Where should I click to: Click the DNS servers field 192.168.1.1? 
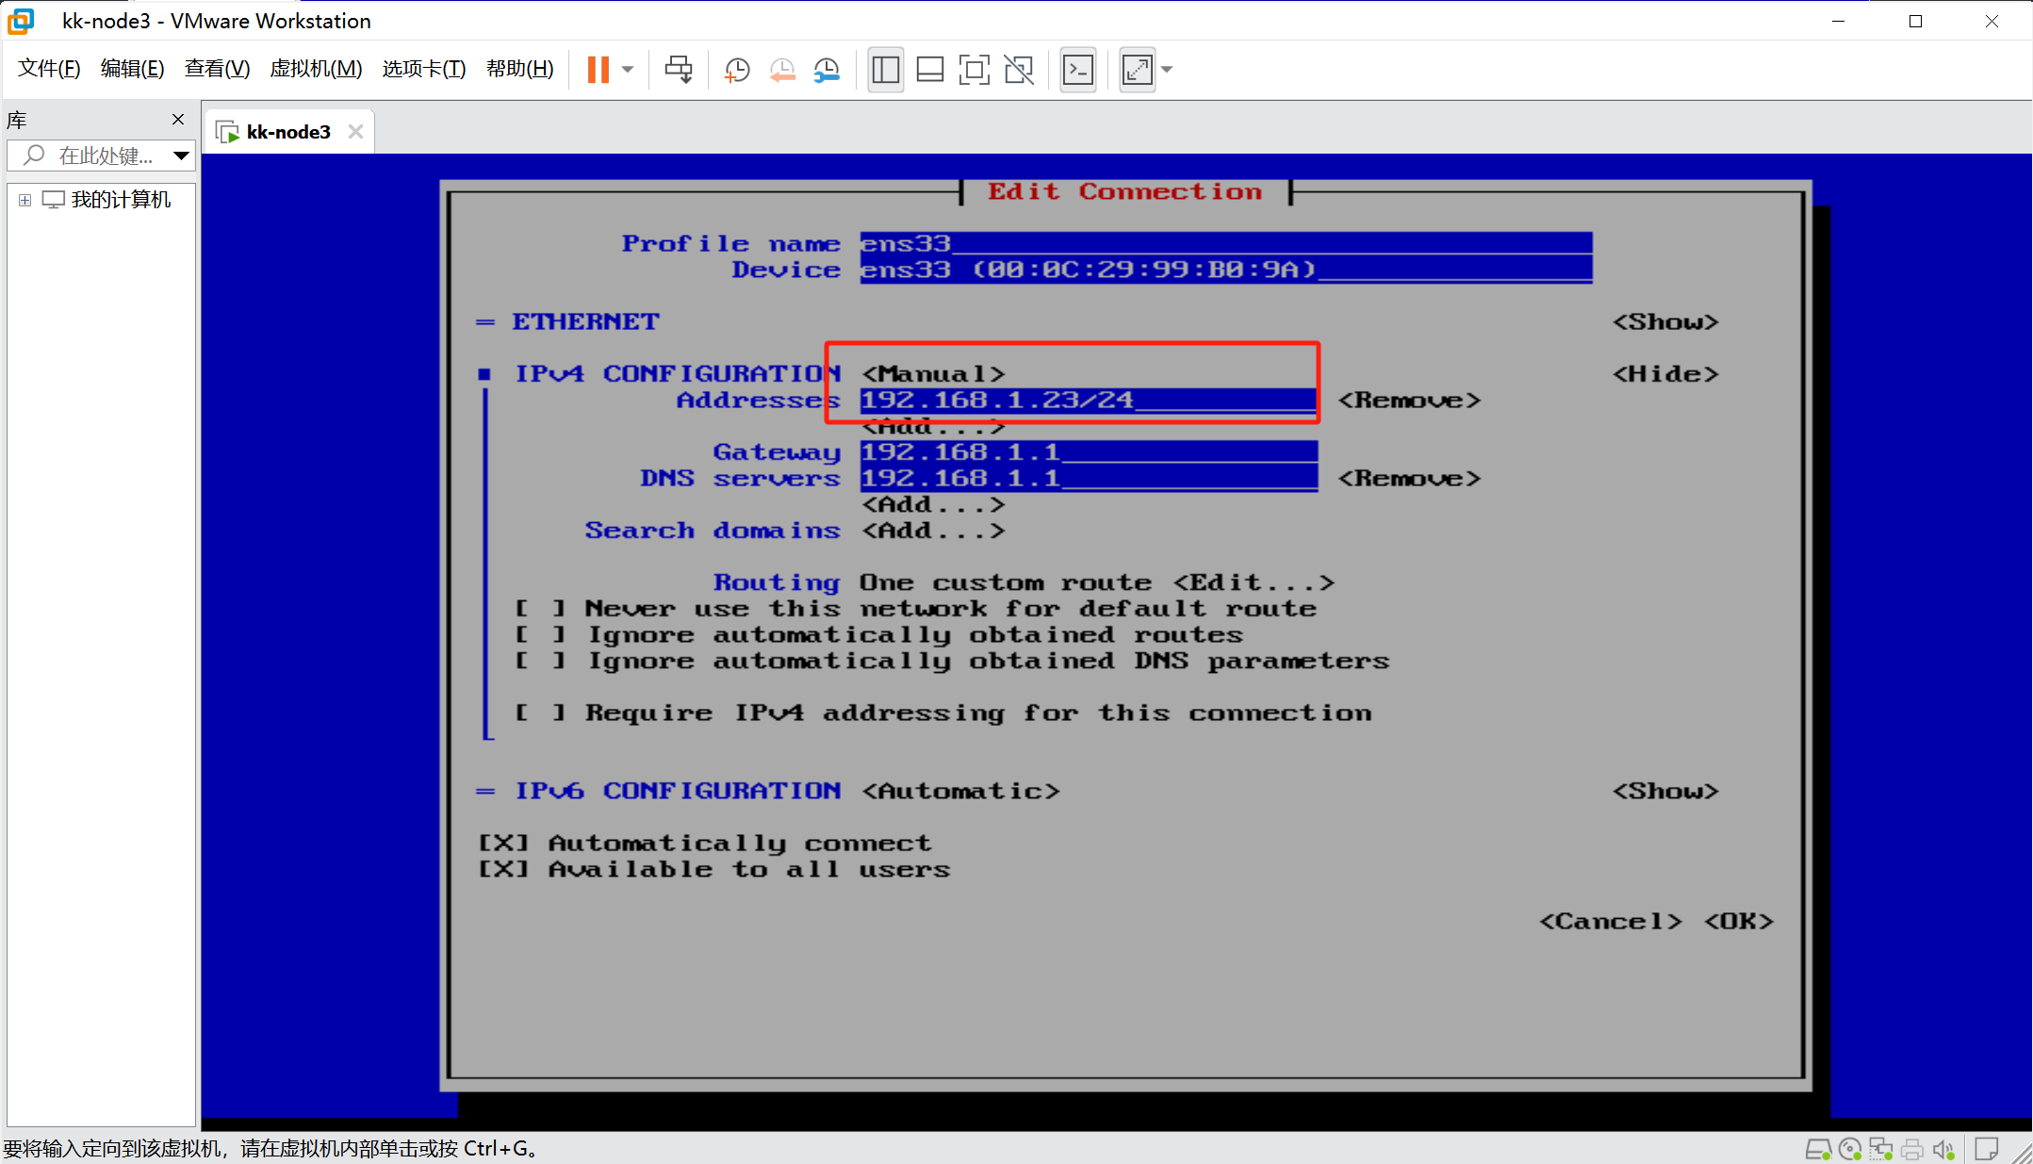click(1089, 479)
